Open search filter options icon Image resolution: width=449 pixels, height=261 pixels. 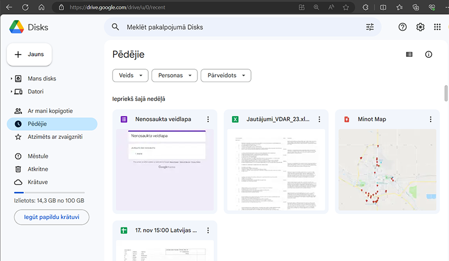click(370, 27)
